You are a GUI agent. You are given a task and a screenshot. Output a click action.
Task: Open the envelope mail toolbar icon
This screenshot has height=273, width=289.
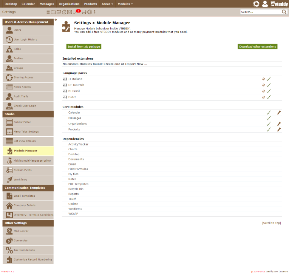(70, 12)
